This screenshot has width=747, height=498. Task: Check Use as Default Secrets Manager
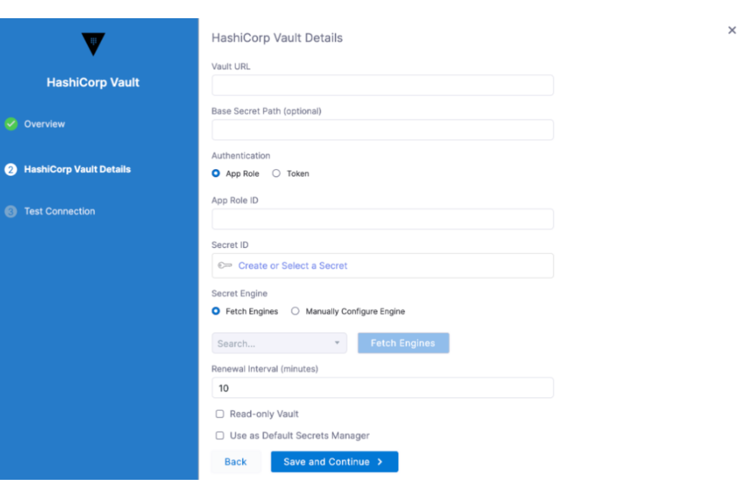pos(220,435)
